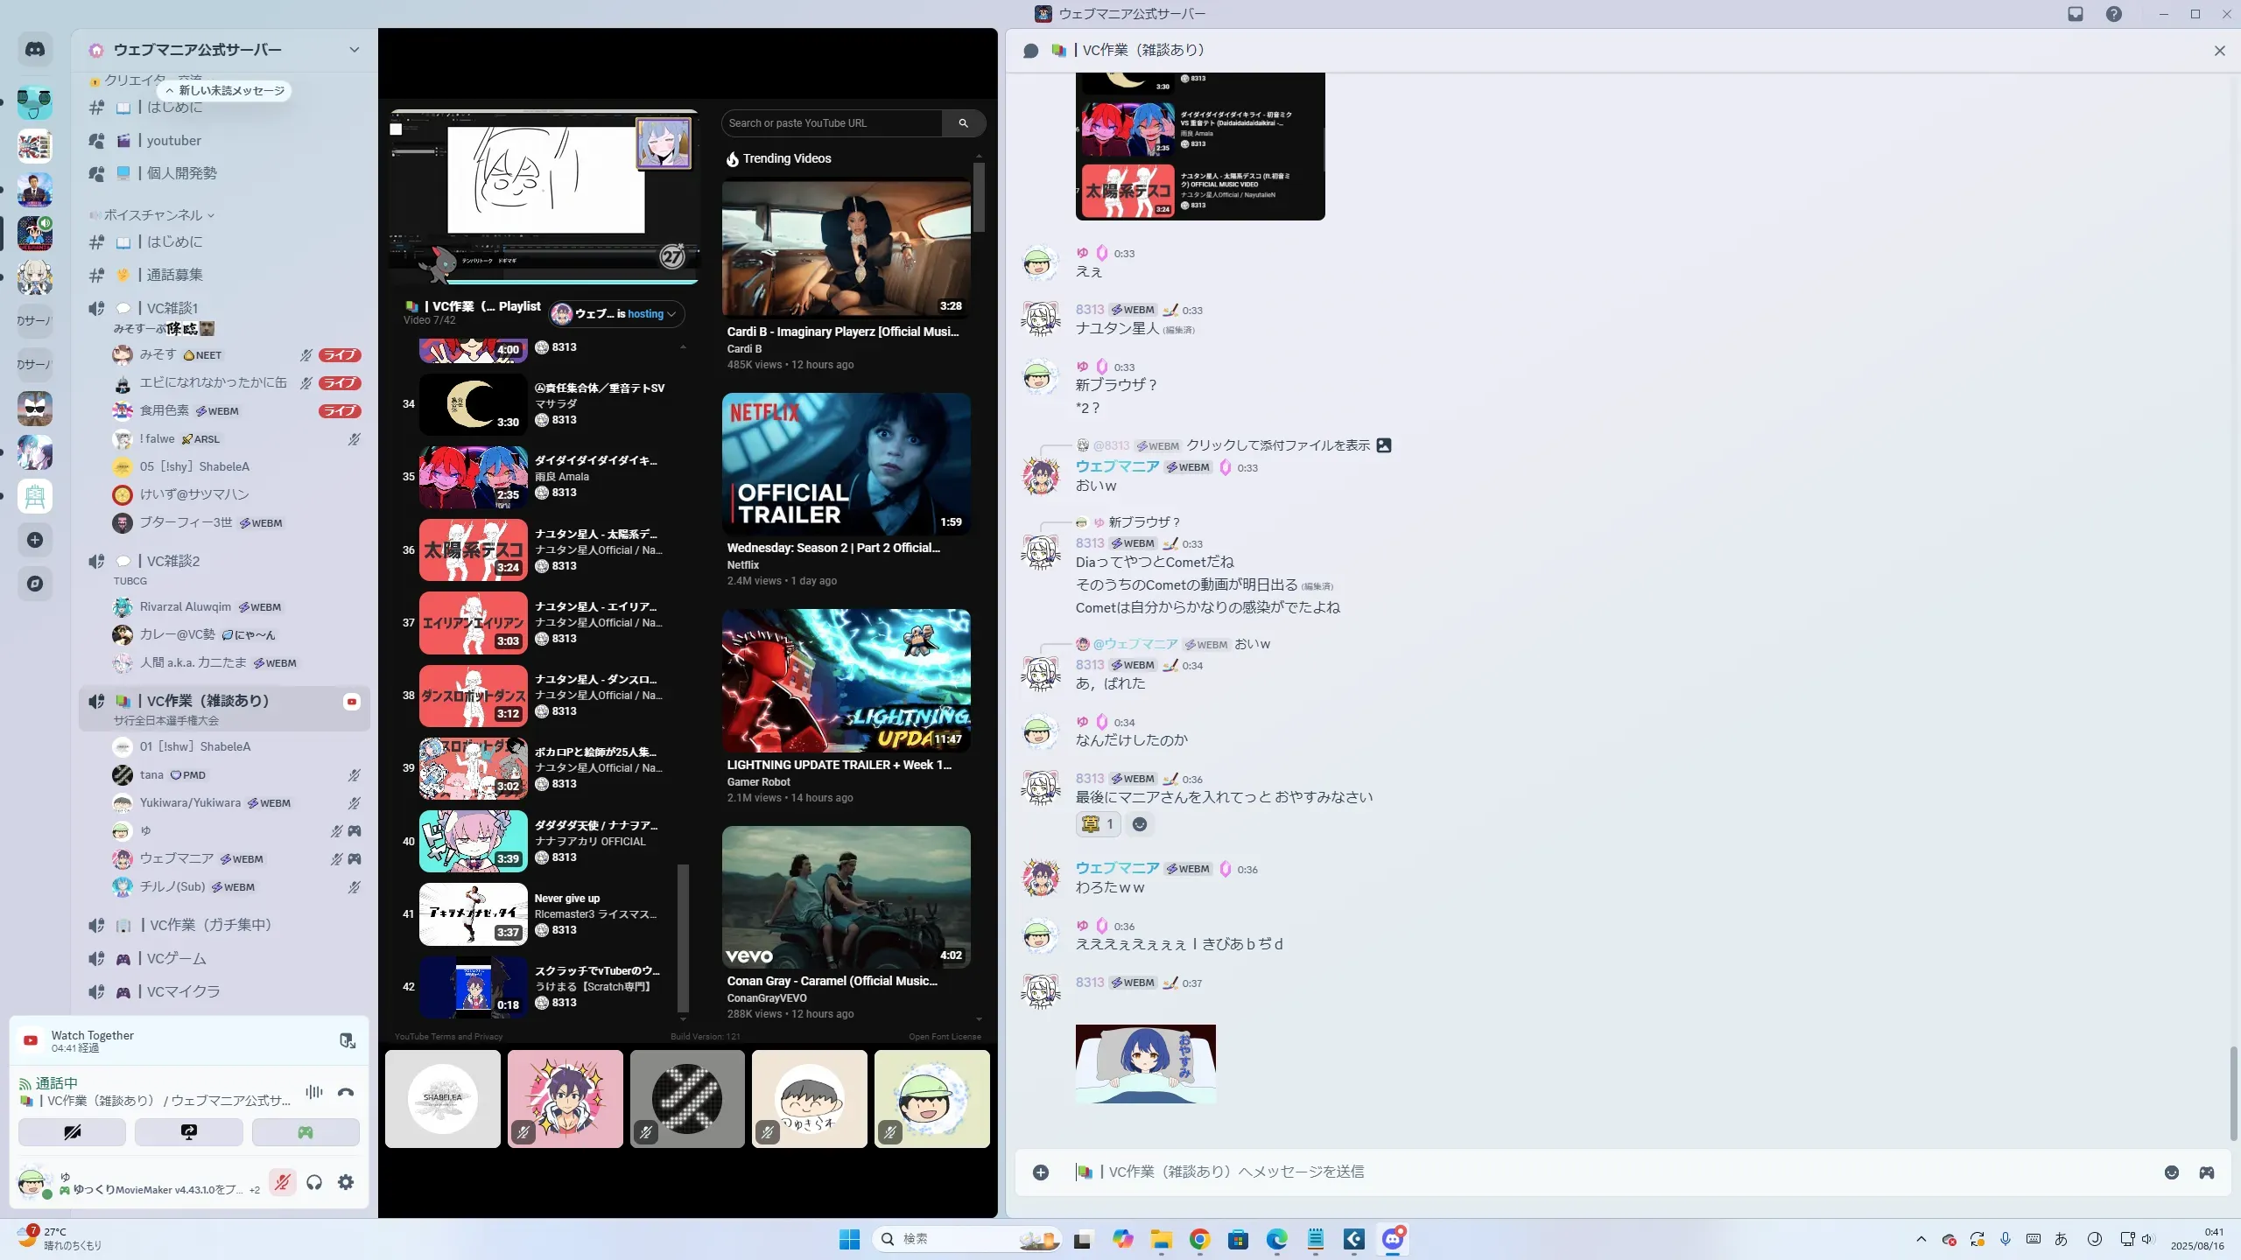
Task: Toggle headphone deafen button
Action: pyautogui.click(x=314, y=1182)
